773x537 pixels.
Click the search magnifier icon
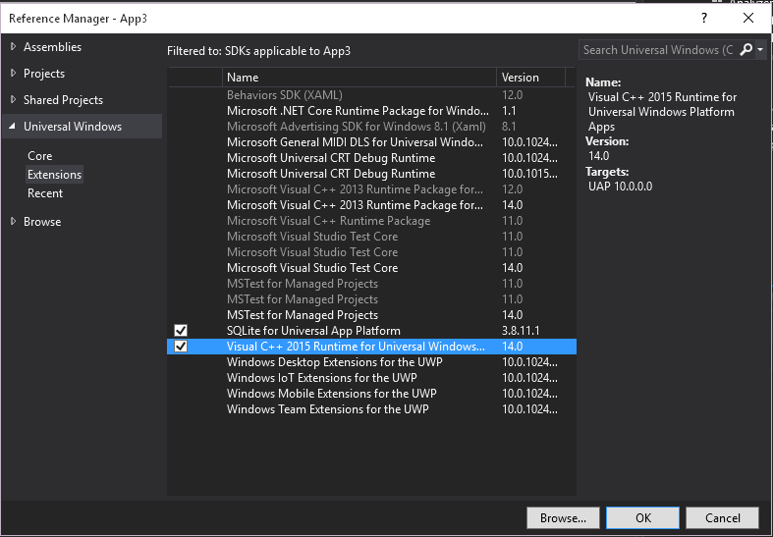[x=745, y=50]
